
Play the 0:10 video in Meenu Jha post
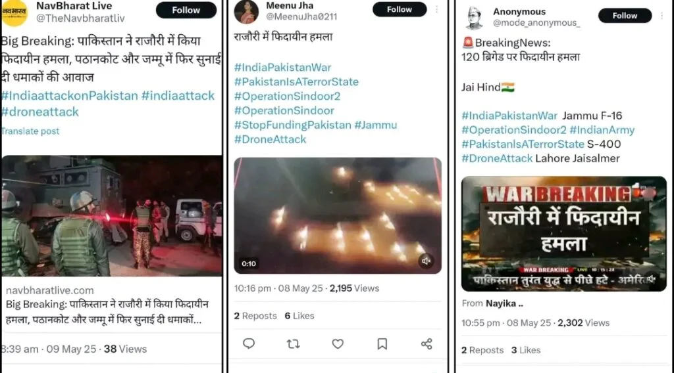pos(338,215)
